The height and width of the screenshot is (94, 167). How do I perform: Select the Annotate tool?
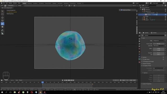tap(2, 30)
